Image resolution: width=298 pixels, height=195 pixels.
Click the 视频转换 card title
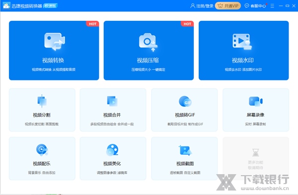click(53, 61)
